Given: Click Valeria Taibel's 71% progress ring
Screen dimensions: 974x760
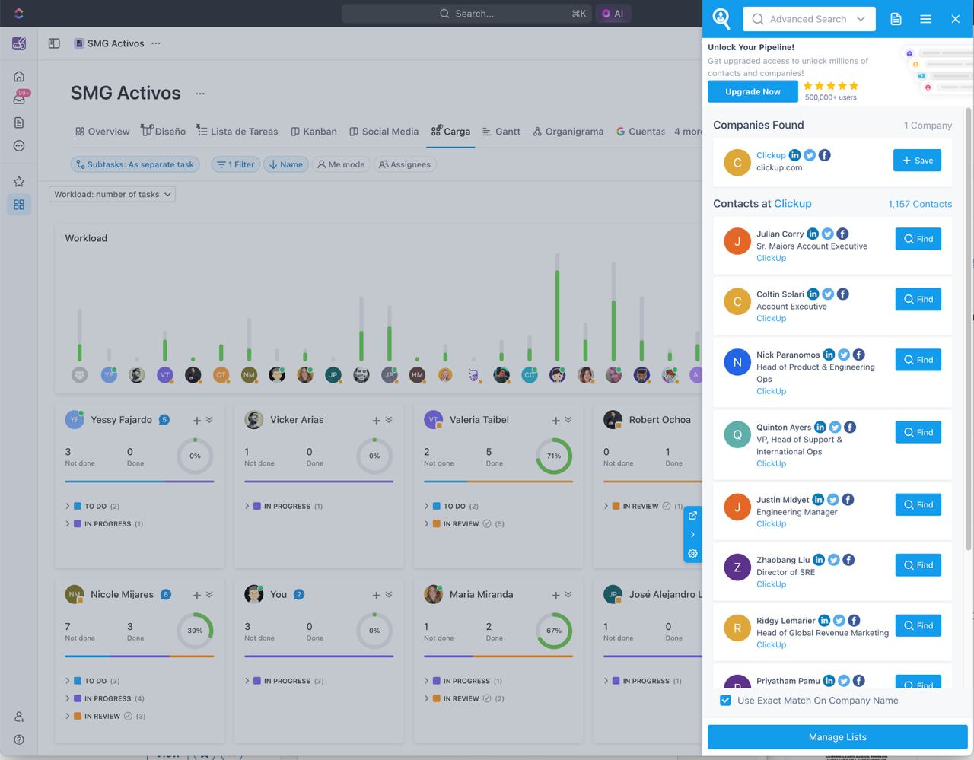Looking at the screenshot, I should click(553, 456).
